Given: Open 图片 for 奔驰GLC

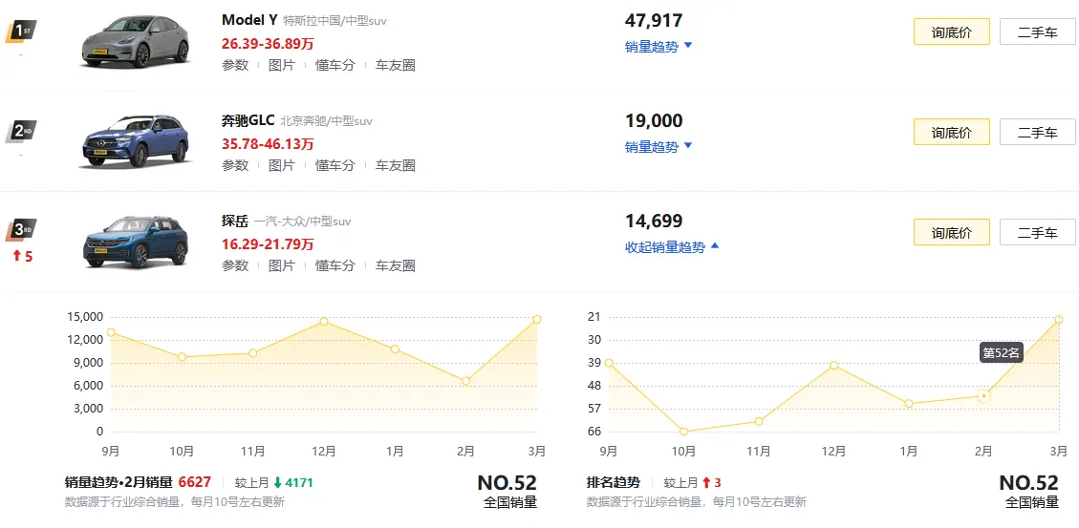Looking at the screenshot, I should (x=281, y=165).
